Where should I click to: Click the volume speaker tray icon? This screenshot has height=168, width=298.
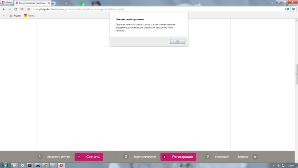point(278,165)
